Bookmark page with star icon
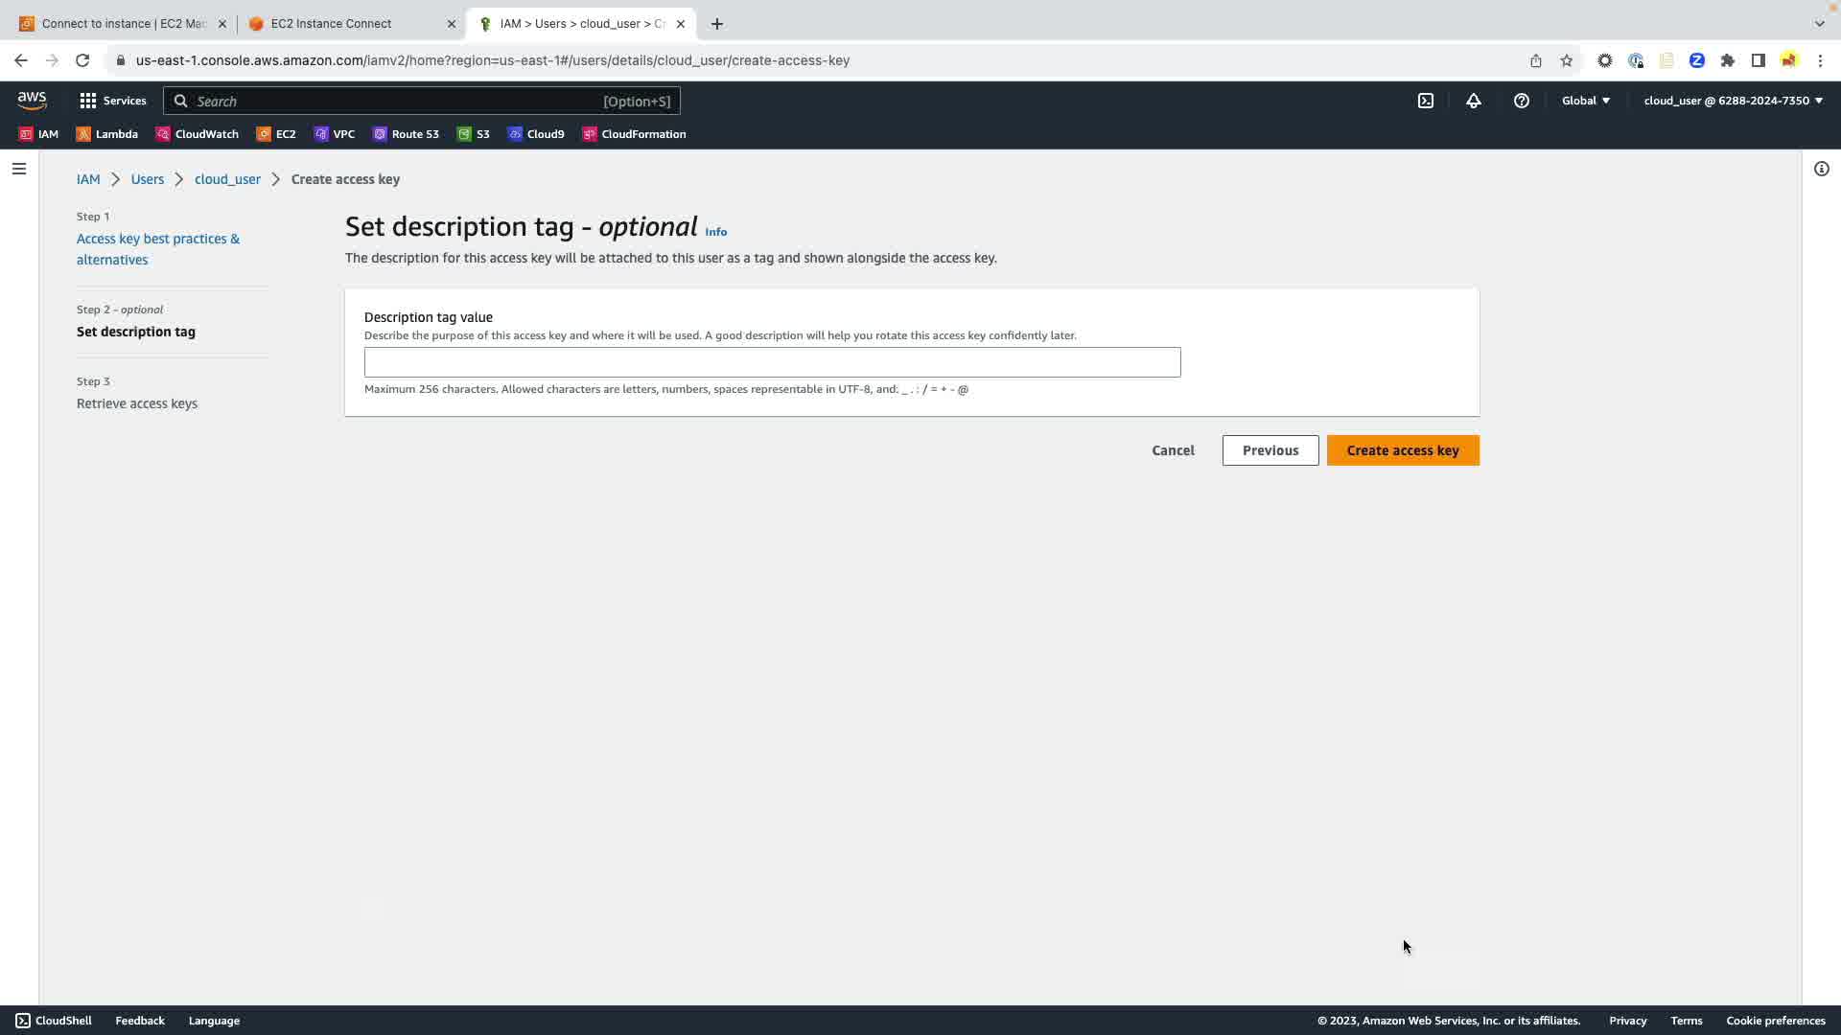The image size is (1841, 1035). [1567, 60]
